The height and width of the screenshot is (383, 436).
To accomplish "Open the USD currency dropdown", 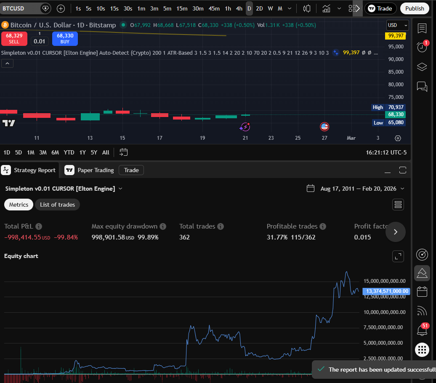I will (397, 25).
